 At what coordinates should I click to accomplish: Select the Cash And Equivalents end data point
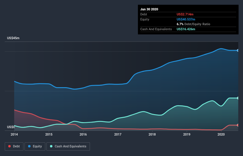(x=238, y=98)
